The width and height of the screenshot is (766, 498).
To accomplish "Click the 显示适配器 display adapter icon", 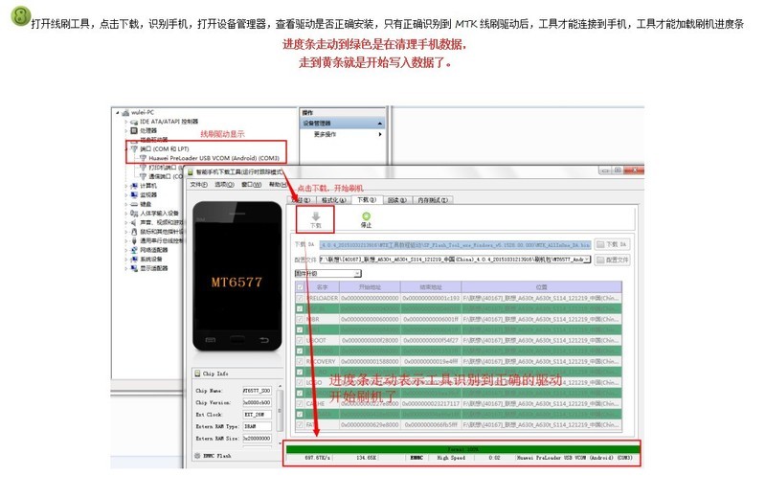I will click(134, 268).
